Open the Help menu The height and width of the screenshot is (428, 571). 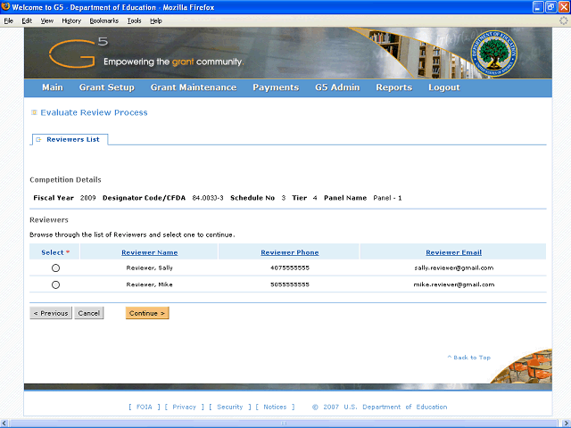coord(156,21)
